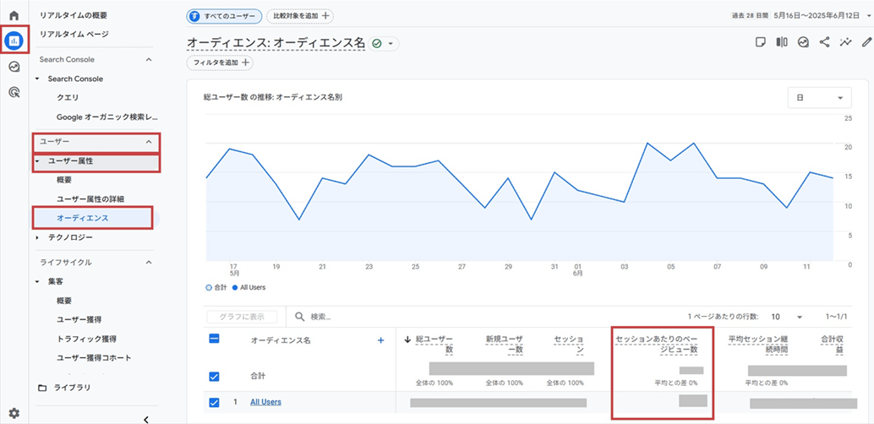
Task: Expand the テクノロジー tree node
Action: point(37,238)
